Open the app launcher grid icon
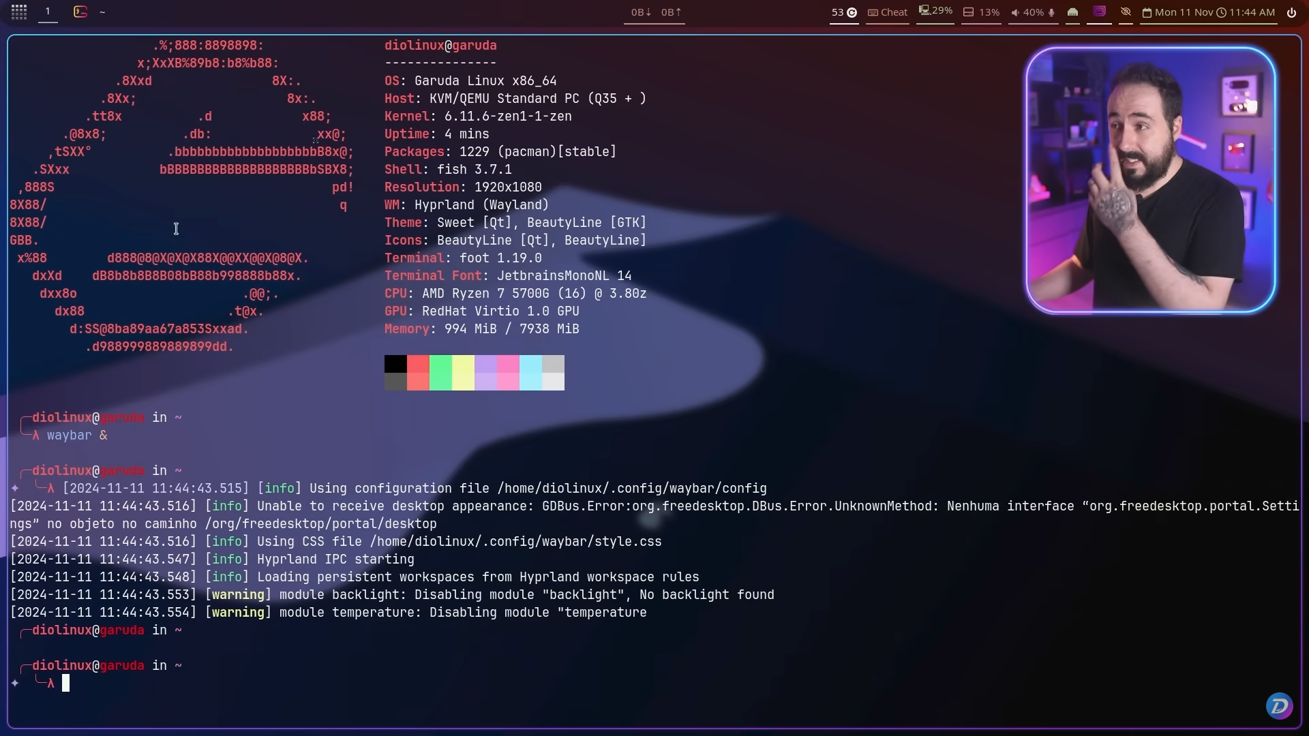The height and width of the screenshot is (736, 1309). point(18,12)
